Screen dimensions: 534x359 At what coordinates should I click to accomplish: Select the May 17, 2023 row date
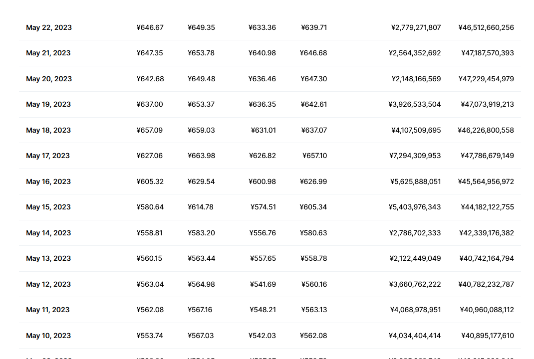coord(48,156)
